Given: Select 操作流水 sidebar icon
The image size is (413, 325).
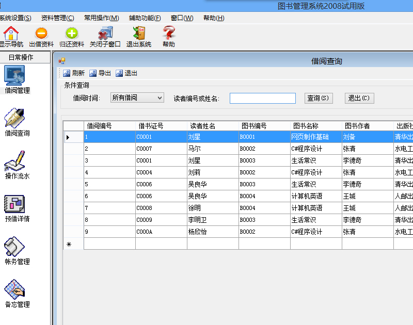Looking at the screenshot, I should (17, 162).
